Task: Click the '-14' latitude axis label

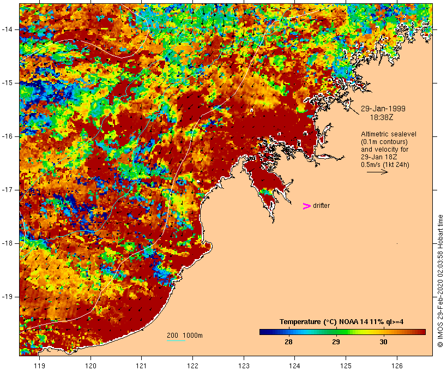Action: tap(7, 29)
